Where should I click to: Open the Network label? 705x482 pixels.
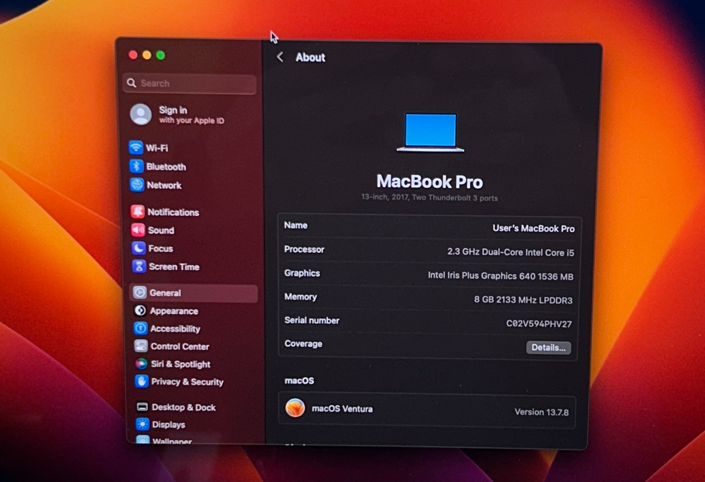(x=164, y=185)
